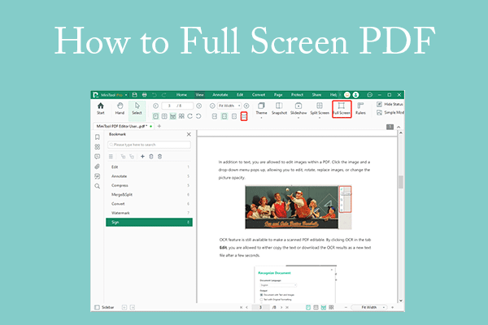Enable single page view in status bar

coord(308,307)
